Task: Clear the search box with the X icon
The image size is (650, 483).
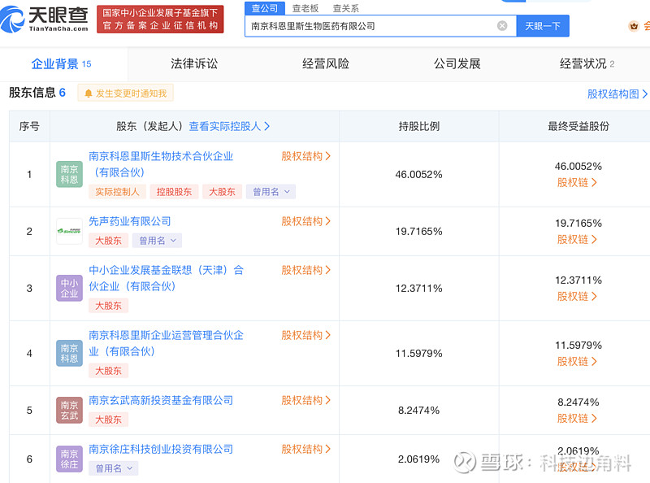Action: click(502, 26)
